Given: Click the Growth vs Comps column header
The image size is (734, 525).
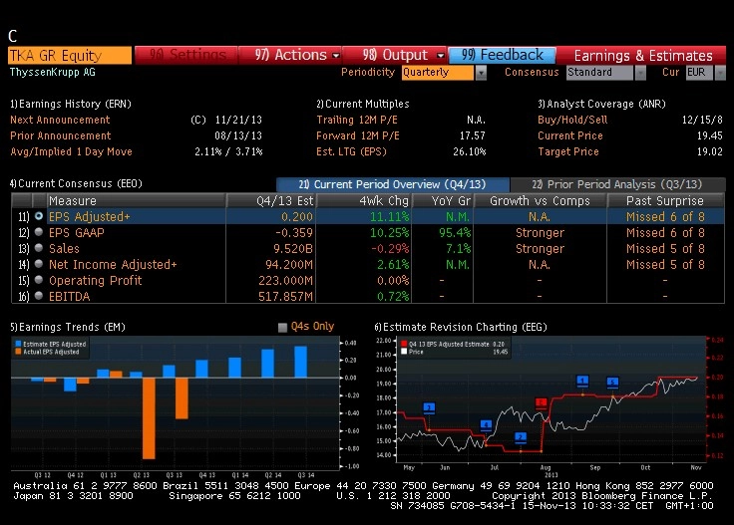Looking at the screenshot, I should coord(540,200).
